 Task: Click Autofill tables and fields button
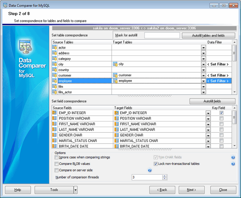pos(208,36)
